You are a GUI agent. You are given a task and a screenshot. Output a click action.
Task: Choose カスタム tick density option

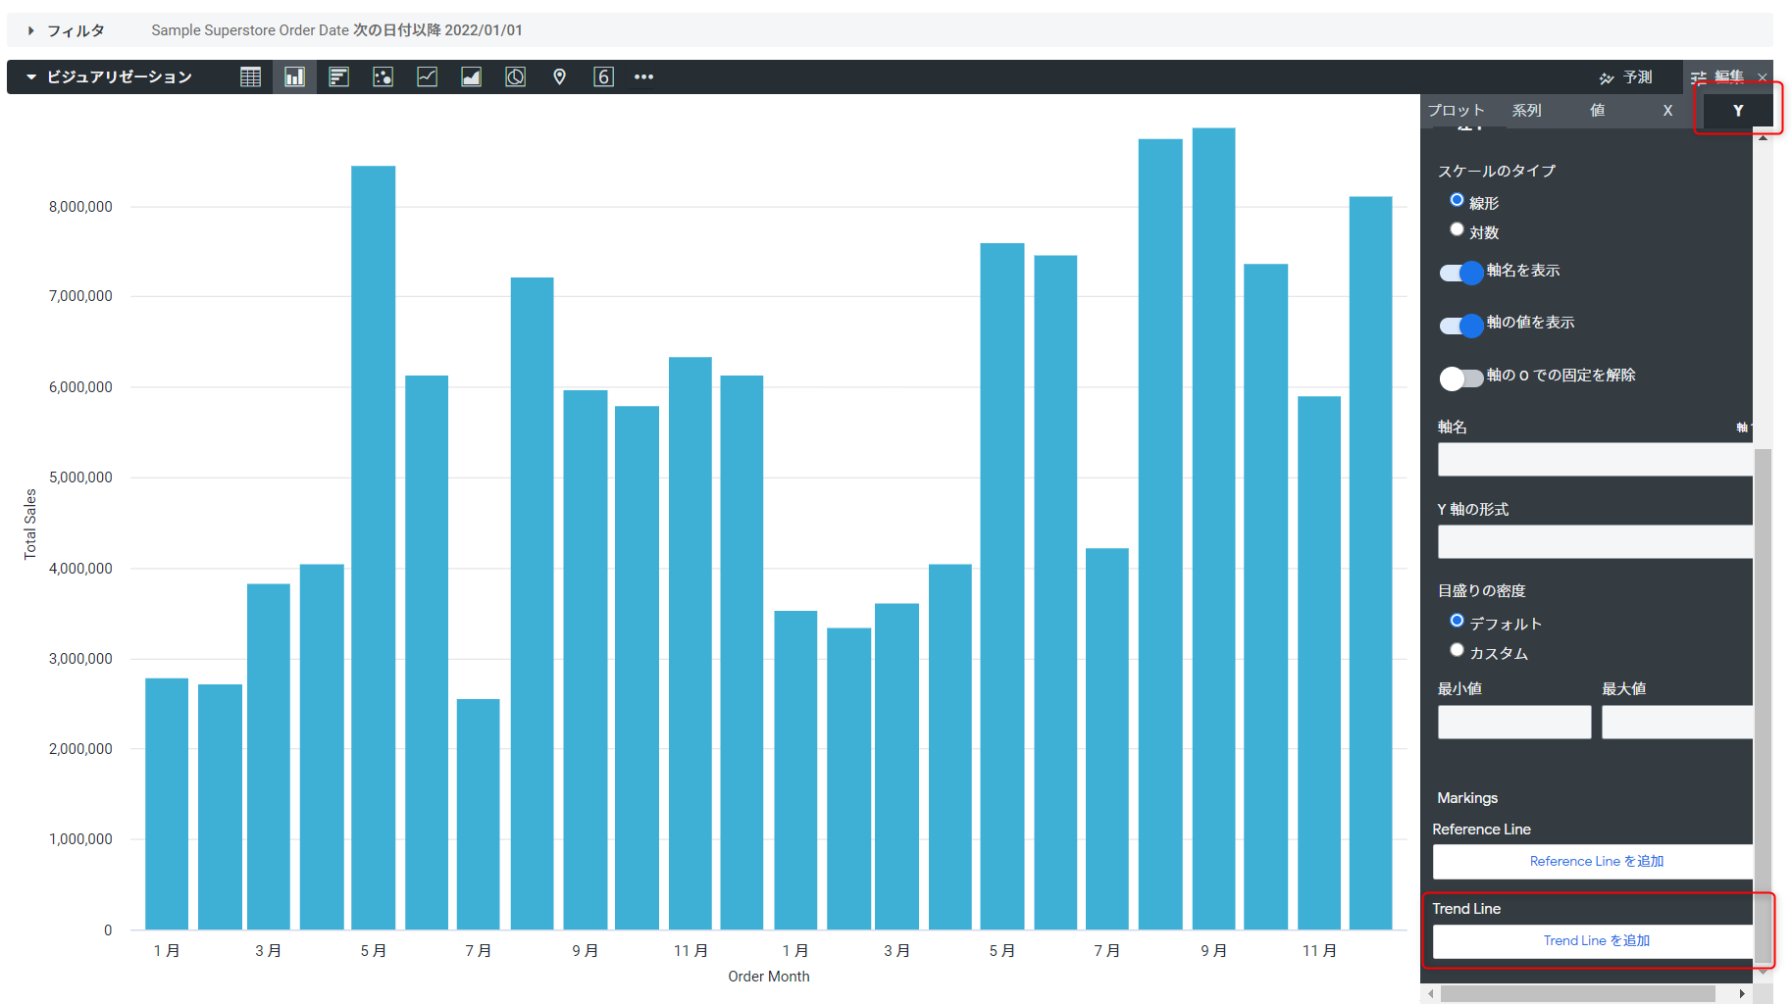[1457, 650]
